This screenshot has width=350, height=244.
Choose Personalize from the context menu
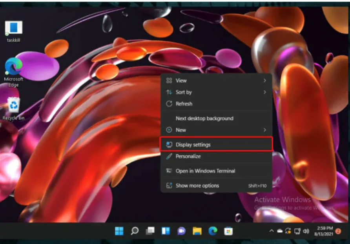(188, 157)
